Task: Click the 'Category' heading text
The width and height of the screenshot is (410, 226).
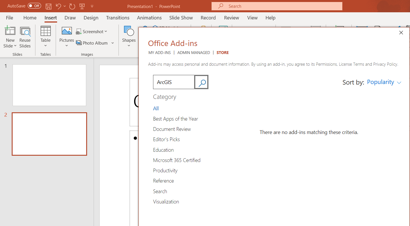Action: (x=164, y=97)
